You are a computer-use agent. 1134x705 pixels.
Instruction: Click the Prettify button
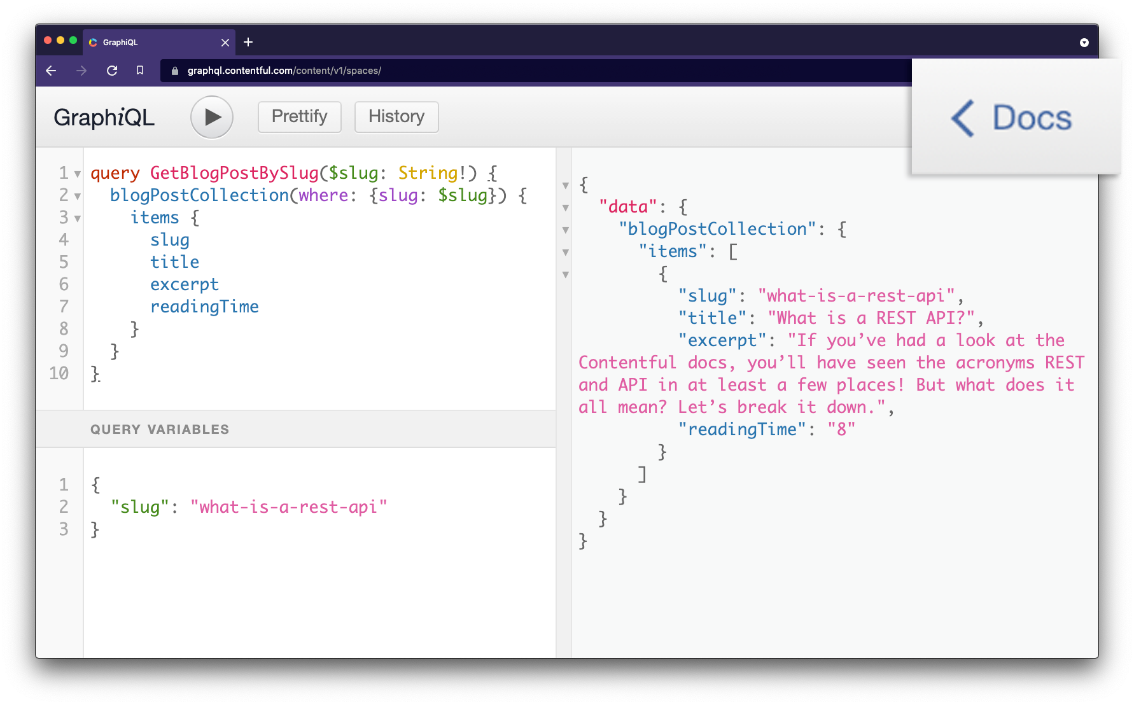point(299,117)
